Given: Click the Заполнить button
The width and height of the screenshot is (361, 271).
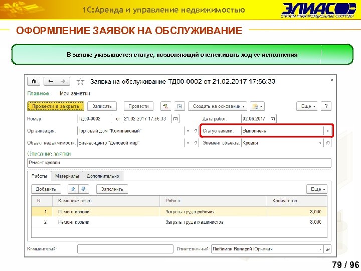Looking at the screenshot, I should (x=112, y=189).
